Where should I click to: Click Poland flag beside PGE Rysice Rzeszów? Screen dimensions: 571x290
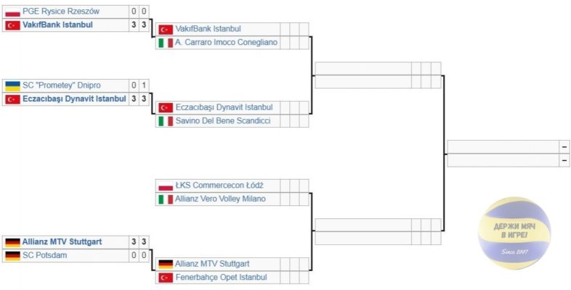(x=12, y=12)
